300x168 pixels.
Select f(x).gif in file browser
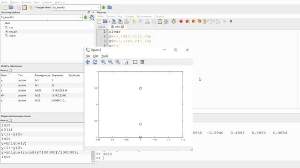(13, 32)
